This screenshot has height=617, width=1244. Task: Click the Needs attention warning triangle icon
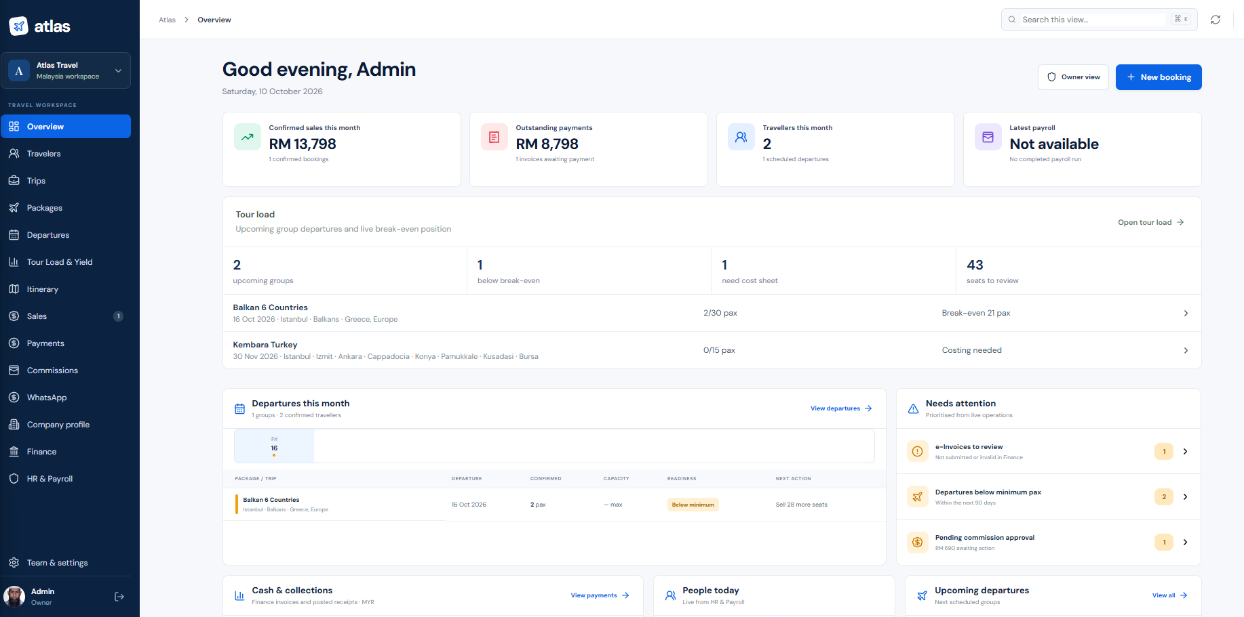pyautogui.click(x=913, y=408)
